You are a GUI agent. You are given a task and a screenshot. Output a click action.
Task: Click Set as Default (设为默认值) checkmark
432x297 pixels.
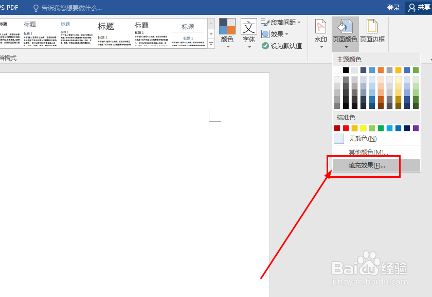tap(265, 46)
